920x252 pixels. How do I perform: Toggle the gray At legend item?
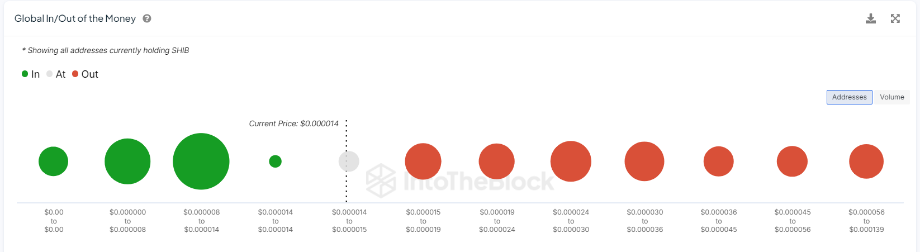pos(56,74)
